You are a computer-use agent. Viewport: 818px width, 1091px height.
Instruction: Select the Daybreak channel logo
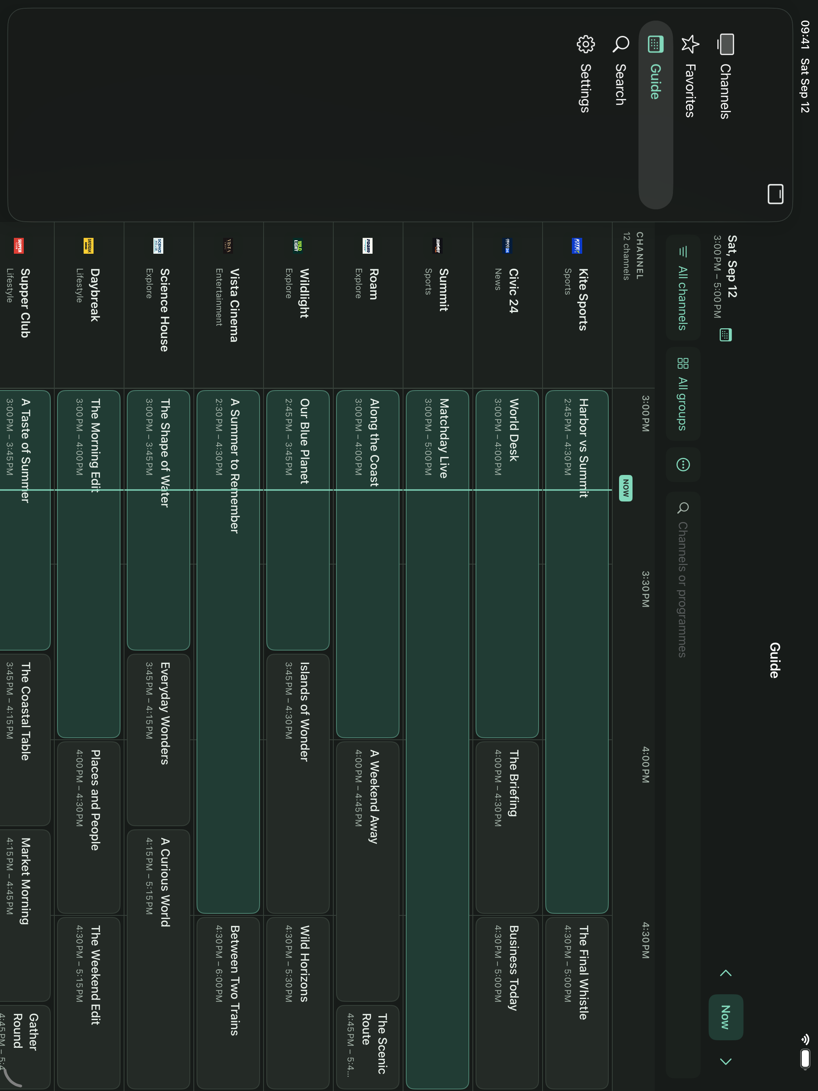tap(88, 246)
